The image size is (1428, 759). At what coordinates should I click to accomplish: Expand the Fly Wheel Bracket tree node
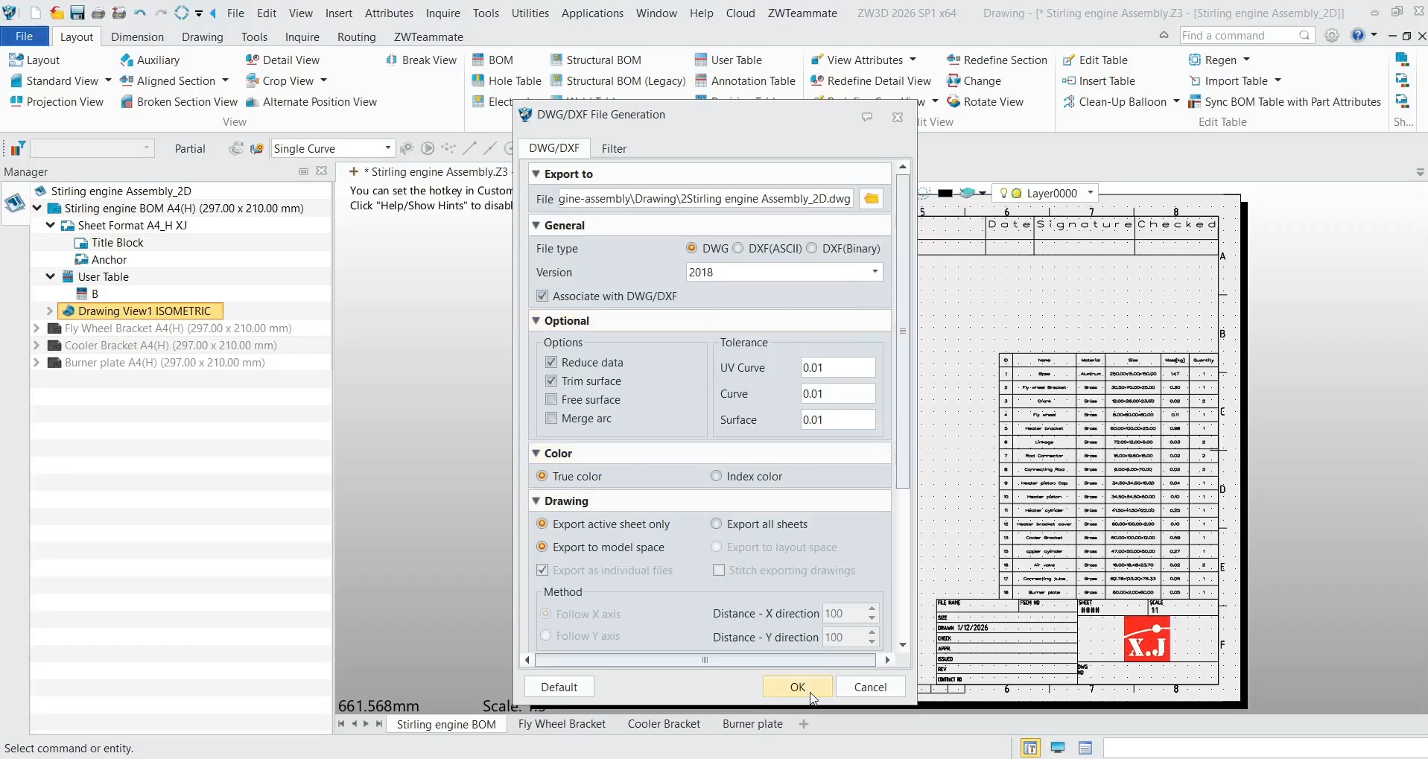(36, 328)
